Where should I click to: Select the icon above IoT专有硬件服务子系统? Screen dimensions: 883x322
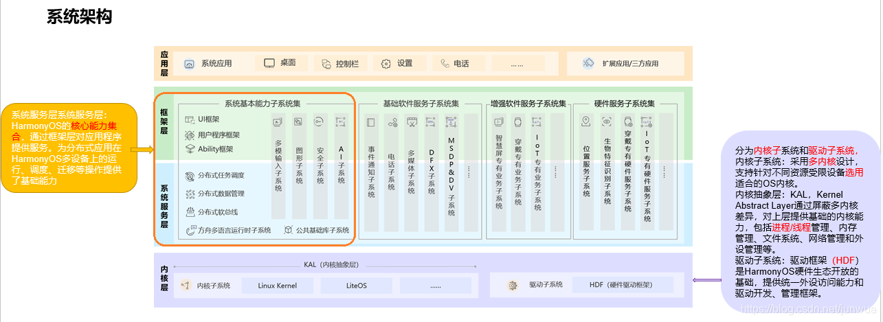pos(647,122)
